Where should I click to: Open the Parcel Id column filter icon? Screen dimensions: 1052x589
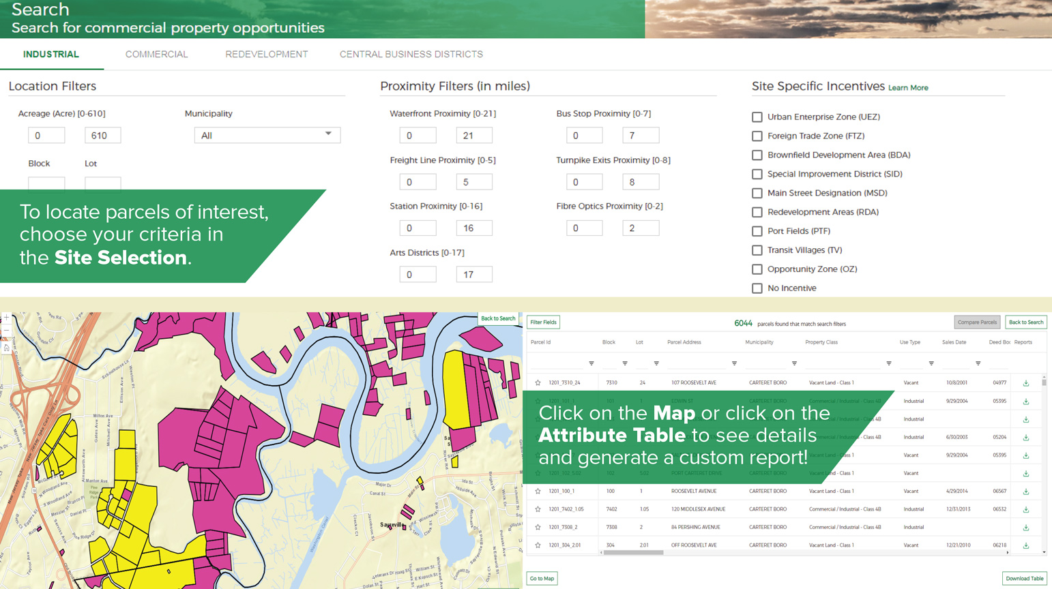[591, 363]
